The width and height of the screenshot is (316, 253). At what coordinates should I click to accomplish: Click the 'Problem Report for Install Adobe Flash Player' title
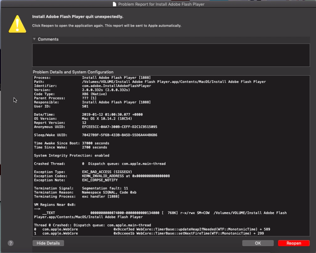161,4
